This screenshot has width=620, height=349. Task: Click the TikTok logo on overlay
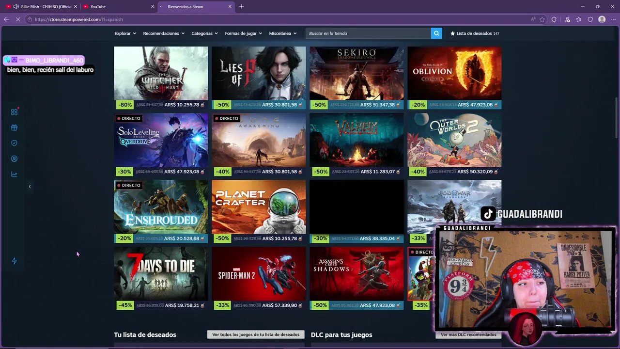coord(488,214)
